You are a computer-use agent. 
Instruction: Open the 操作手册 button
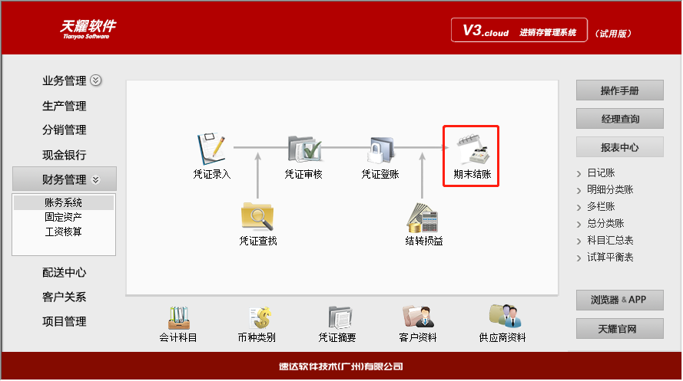click(x=619, y=90)
